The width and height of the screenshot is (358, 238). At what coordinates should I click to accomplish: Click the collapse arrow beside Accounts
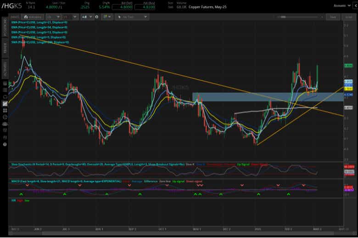(356, 6)
